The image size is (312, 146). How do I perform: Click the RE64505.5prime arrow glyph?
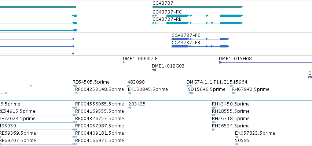(75, 86)
